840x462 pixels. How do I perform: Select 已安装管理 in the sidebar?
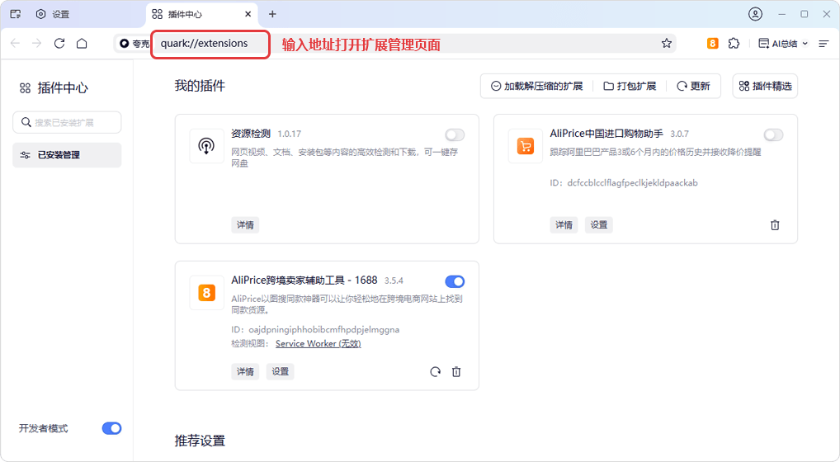(x=67, y=155)
